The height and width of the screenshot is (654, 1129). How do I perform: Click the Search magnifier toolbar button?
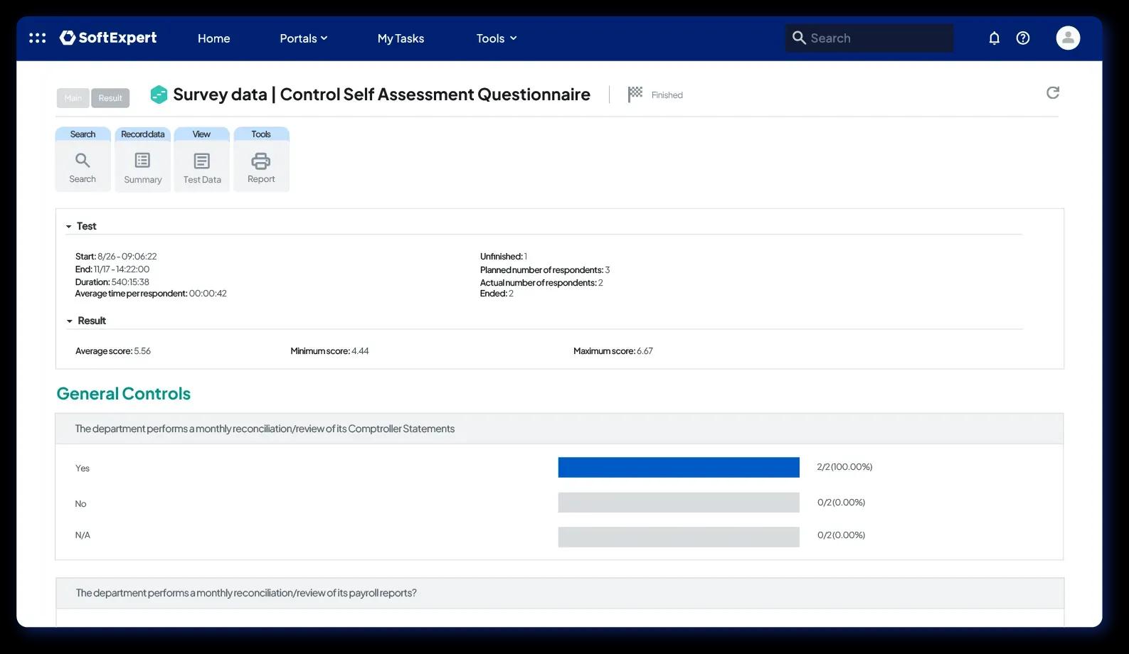point(83,166)
